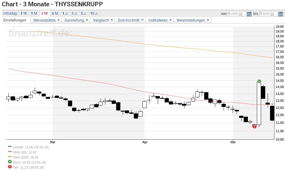Open the Vergleich dropdown
285x171 pixels.
click(x=102, y=20)
